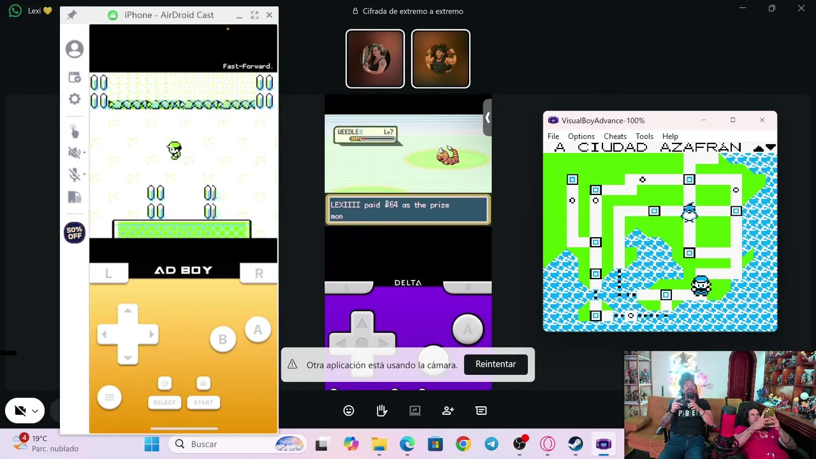Click the VisualBoyAdvance taskbar icon
Image resolution: width=816 pixels, height=459 pixels.
(x=604, y=444)
